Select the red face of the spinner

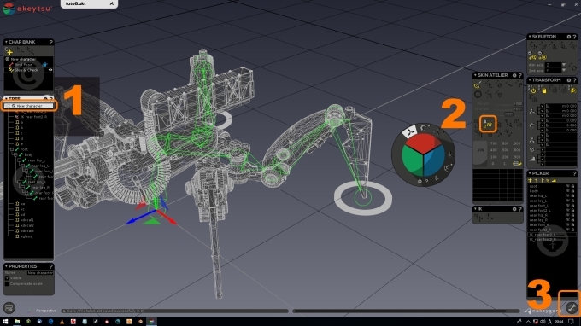[422, 143]
